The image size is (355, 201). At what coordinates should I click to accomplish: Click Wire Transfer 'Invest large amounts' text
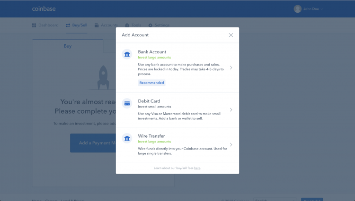point(154,142)
